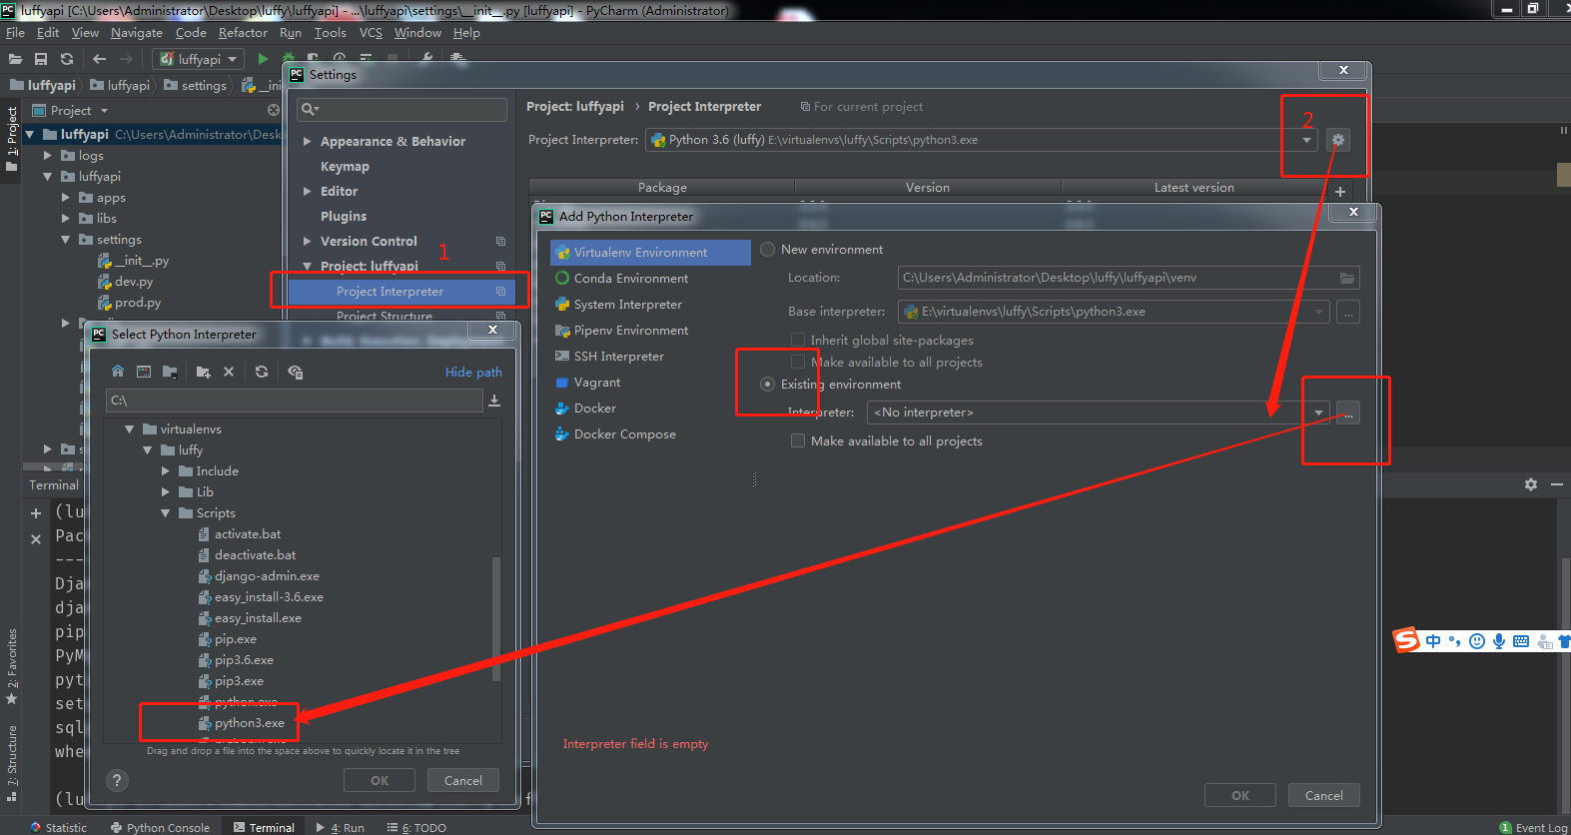Image resolution: width=1571 pixels, height=835 pixels.
Task: Open Keymap settings page
Action: click(x=345, y=167)
